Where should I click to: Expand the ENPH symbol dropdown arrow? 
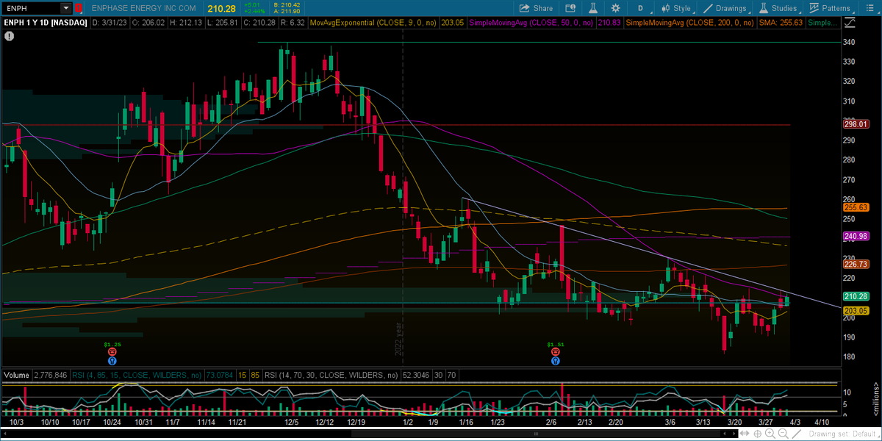66,8
